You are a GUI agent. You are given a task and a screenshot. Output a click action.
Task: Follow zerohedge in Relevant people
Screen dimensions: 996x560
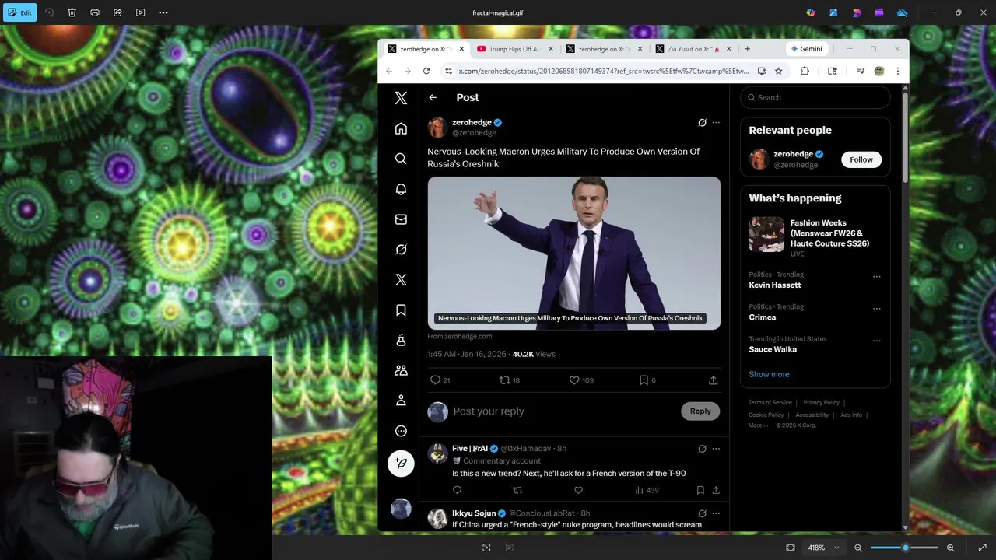coord(861,159)
